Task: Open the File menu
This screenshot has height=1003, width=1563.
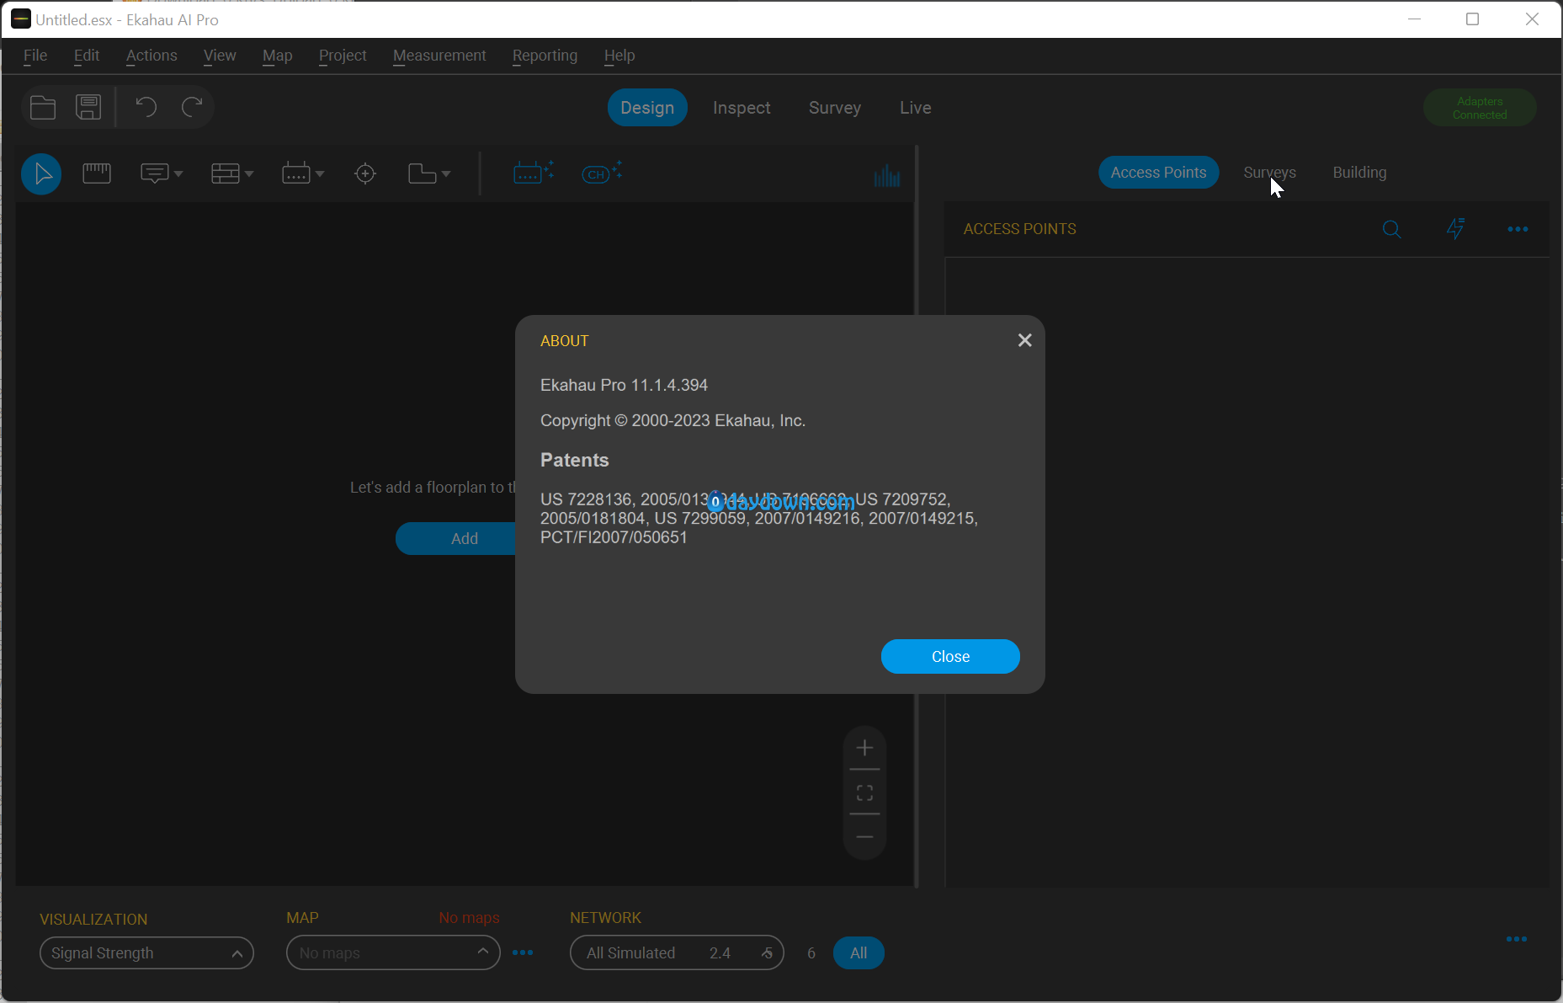Action: 35,56
